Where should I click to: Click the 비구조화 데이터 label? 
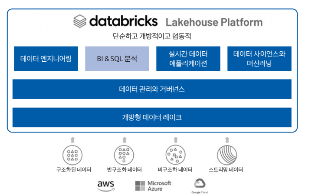coord(175,169)
